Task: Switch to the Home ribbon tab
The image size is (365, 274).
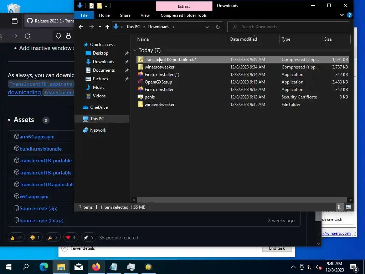Action: [104, 15]
